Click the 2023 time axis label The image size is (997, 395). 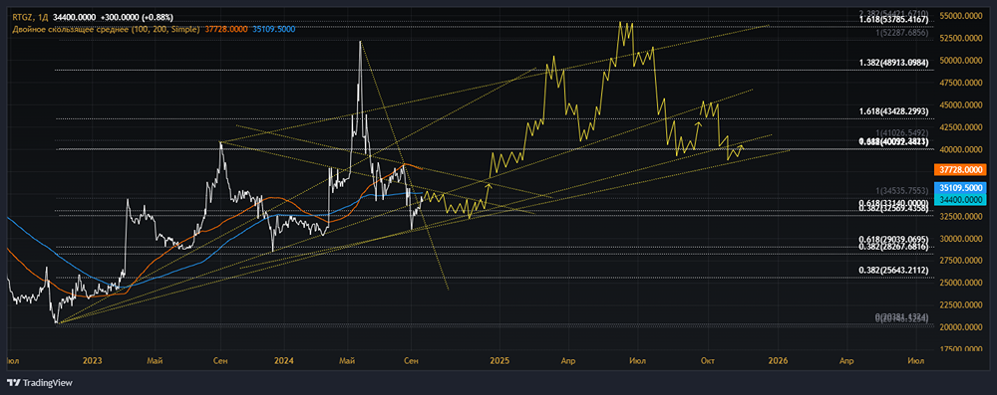[x=93, y=360]
